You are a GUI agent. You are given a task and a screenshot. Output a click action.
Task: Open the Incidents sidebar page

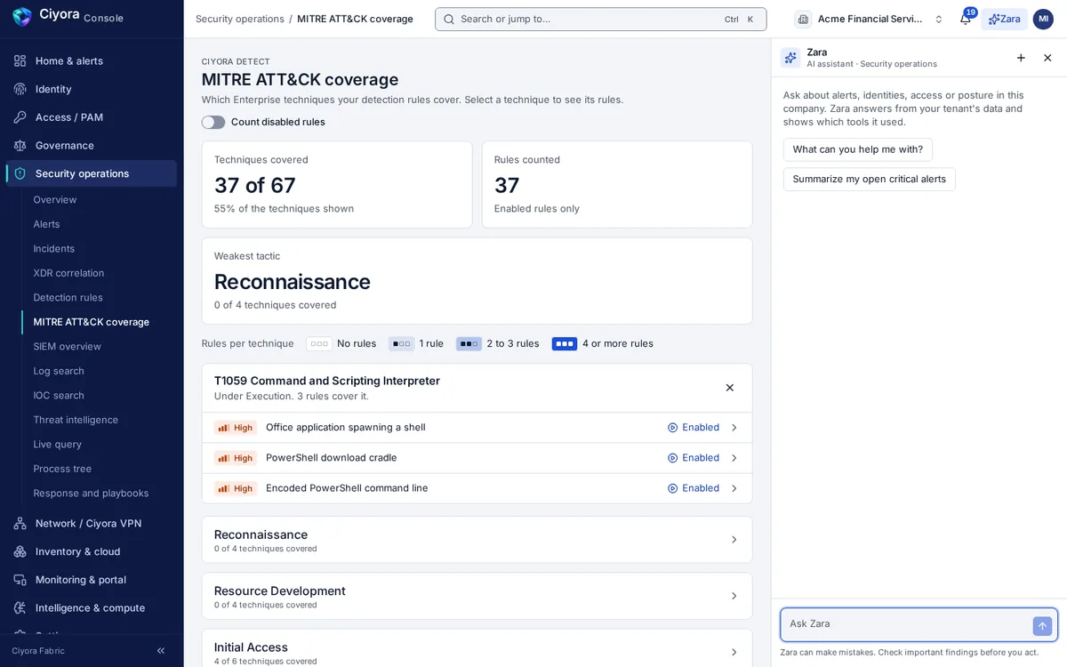(53, 249)
